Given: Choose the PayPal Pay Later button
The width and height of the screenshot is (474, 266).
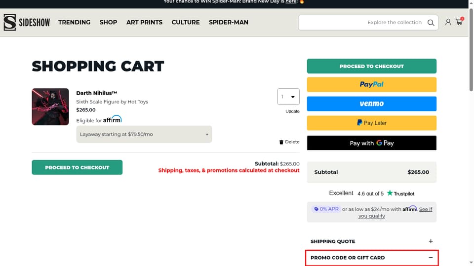Looking at the screenshot, I should pos(371,123).
